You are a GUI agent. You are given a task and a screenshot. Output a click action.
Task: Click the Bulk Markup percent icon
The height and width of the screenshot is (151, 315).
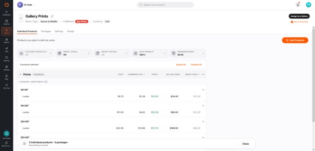point(135,53)
